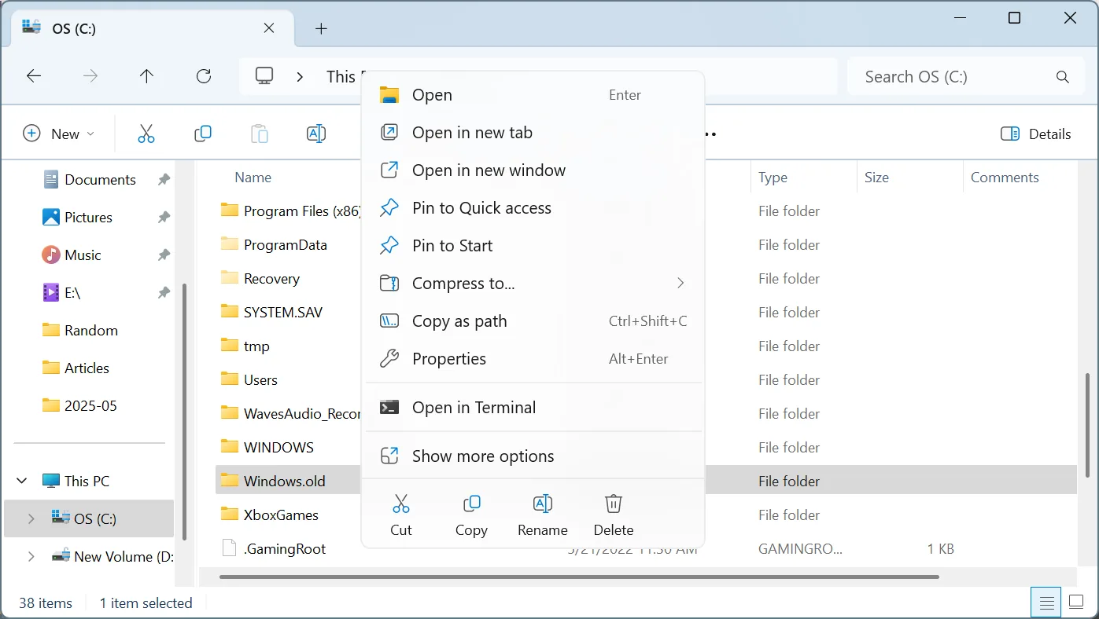Viewport: 1099px width, 619px height.
Task: Select Pin to Quick access
Action: click(533, 208)
